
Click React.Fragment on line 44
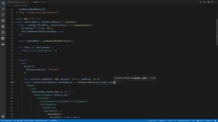coord(44,95)
